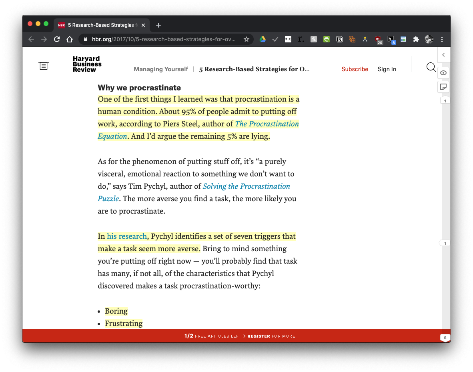Jump to the 5 annotations below
Viewport: 473px width, 372px height.
pyautogui.click(x=445, y=338)
